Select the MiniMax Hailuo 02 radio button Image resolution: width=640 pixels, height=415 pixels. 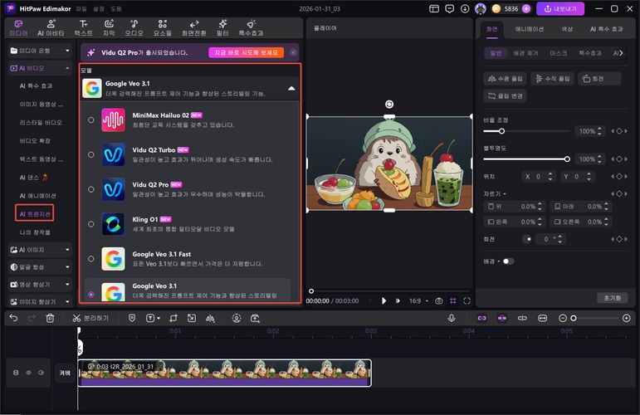click(91, 120)
